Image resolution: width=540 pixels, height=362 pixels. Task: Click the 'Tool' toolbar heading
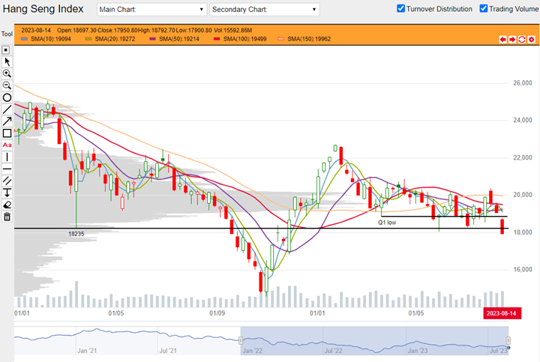7,34
